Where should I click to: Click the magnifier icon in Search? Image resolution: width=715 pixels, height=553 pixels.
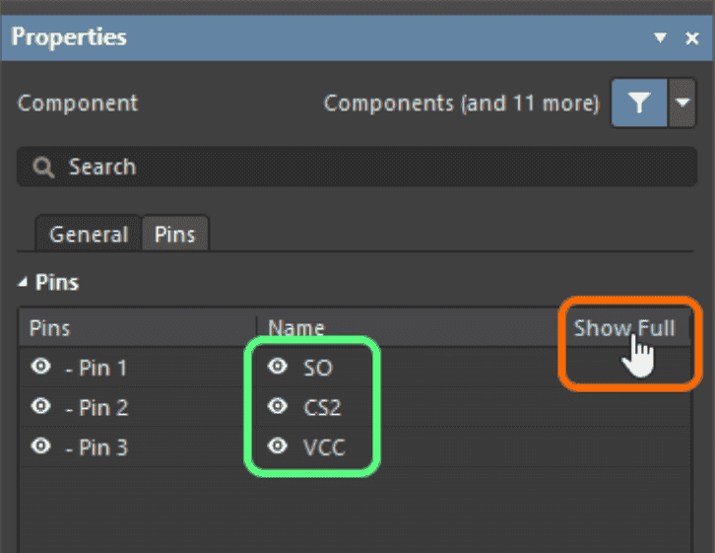[x=43, y=168]
